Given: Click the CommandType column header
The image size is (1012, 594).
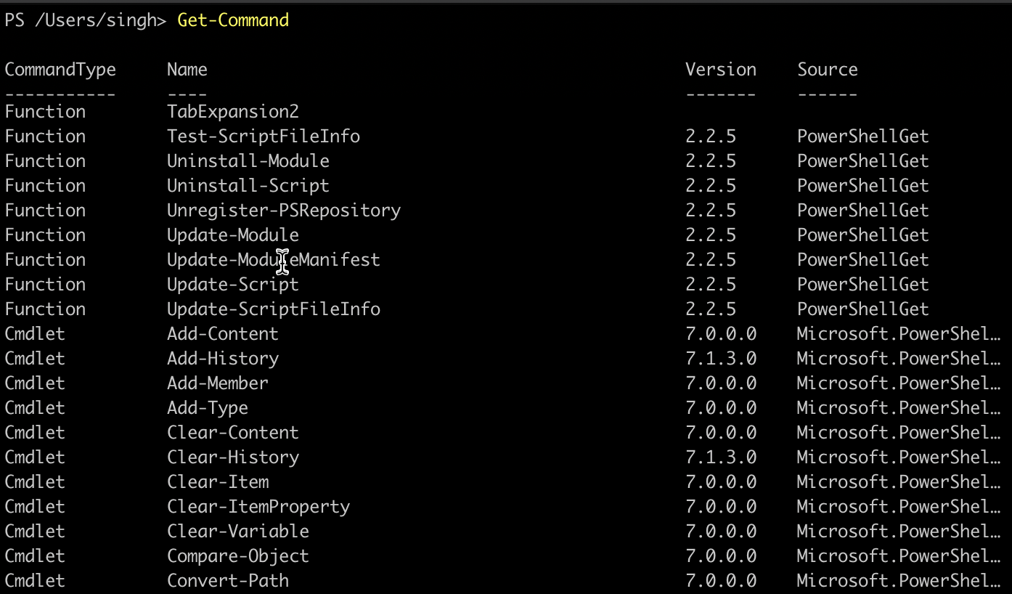Looking at the screenshot, I should point(60,70).
